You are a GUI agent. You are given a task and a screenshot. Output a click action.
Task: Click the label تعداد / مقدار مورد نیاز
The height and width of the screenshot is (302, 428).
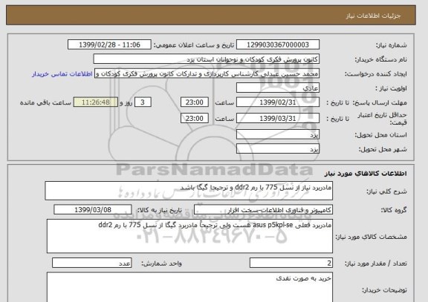[376, 263]
